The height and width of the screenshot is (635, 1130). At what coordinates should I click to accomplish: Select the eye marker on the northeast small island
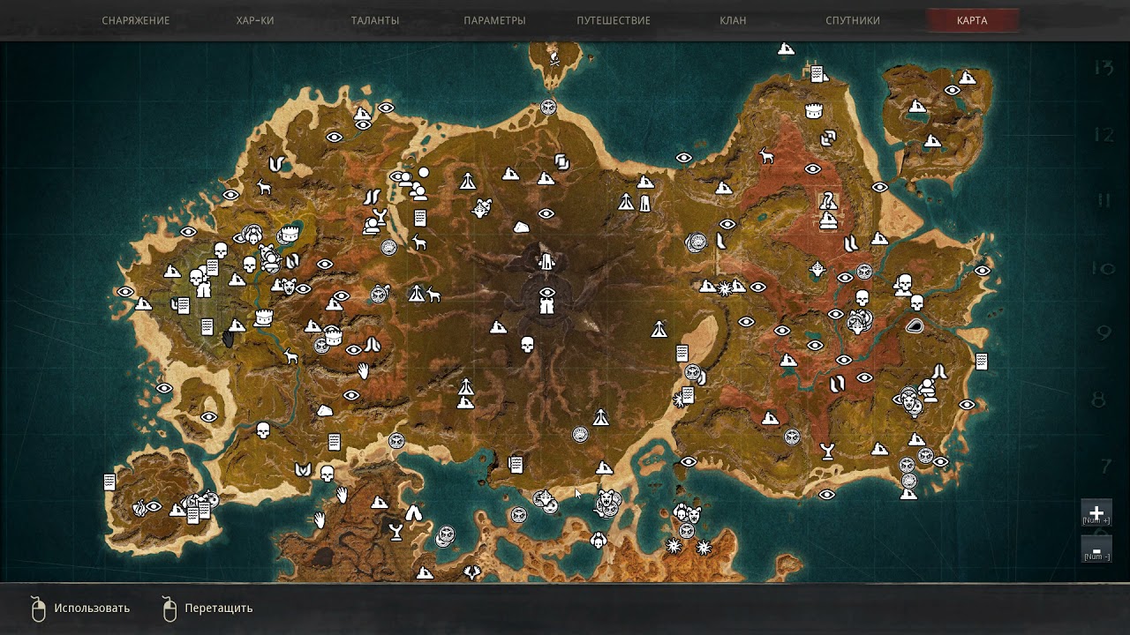click(x=953, y=90)
